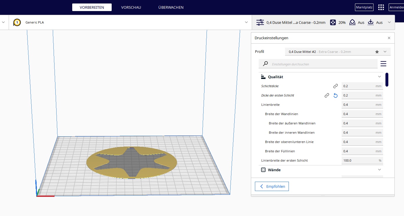Click the support icon showing Aus
This screenshot has width=404, height=216.
click(x=352, y=22)
